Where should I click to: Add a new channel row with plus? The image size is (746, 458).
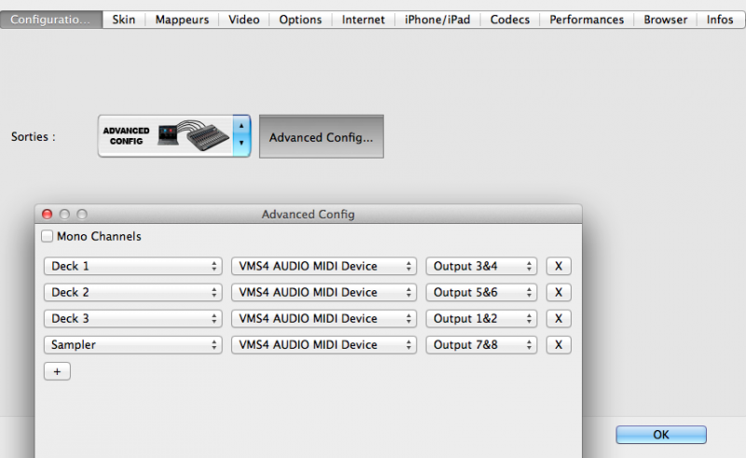pyautogui.click(x=57, y=371)
